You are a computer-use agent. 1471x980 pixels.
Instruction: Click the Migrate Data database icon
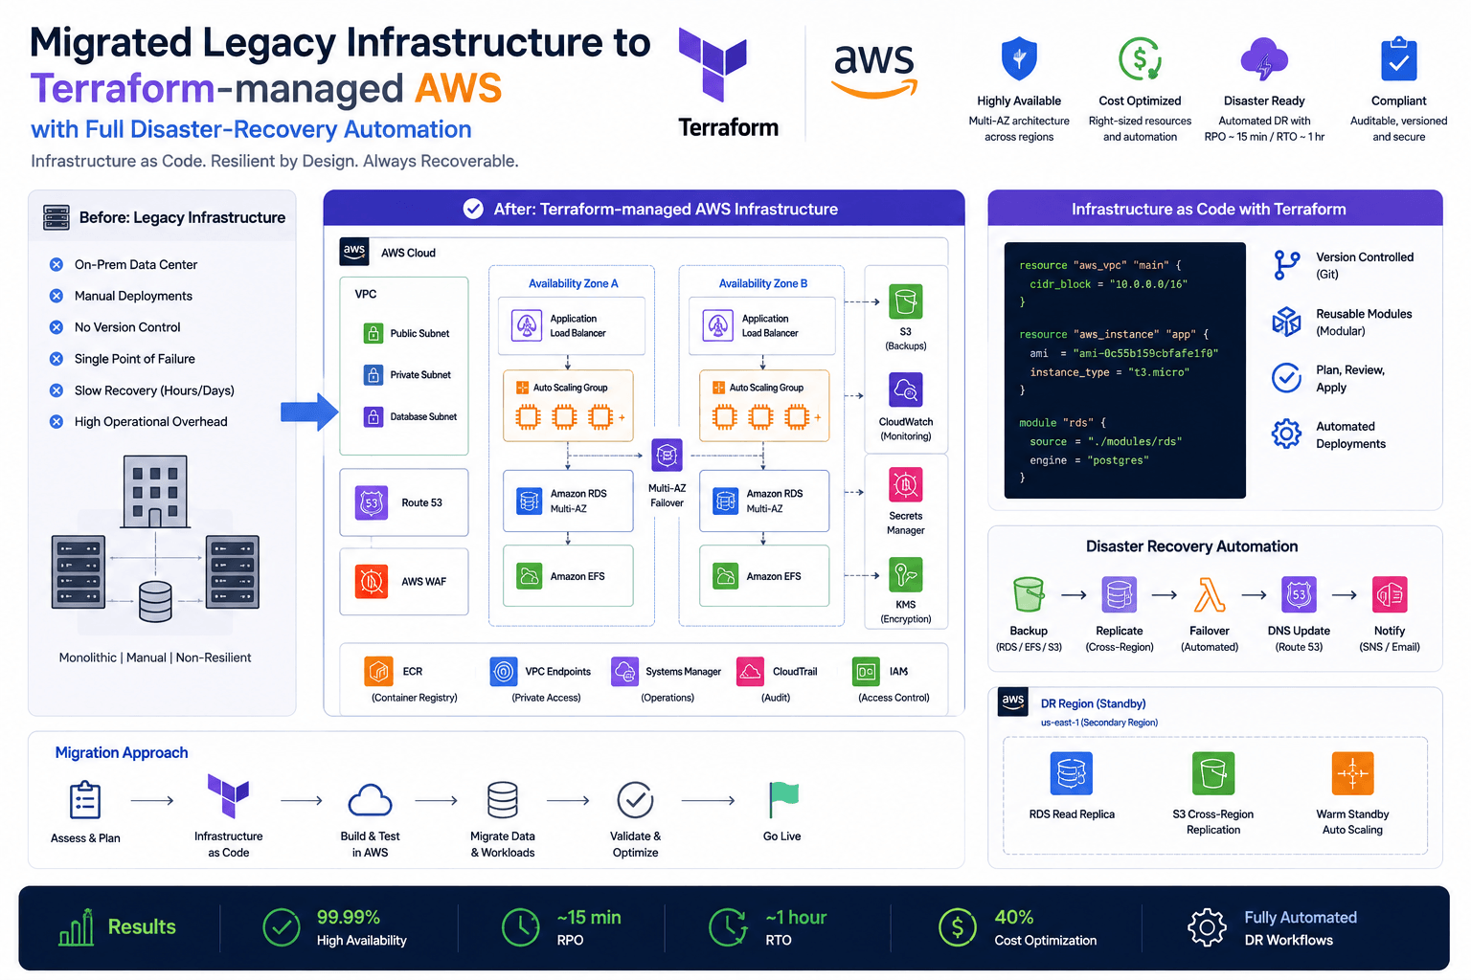point(503,800)
